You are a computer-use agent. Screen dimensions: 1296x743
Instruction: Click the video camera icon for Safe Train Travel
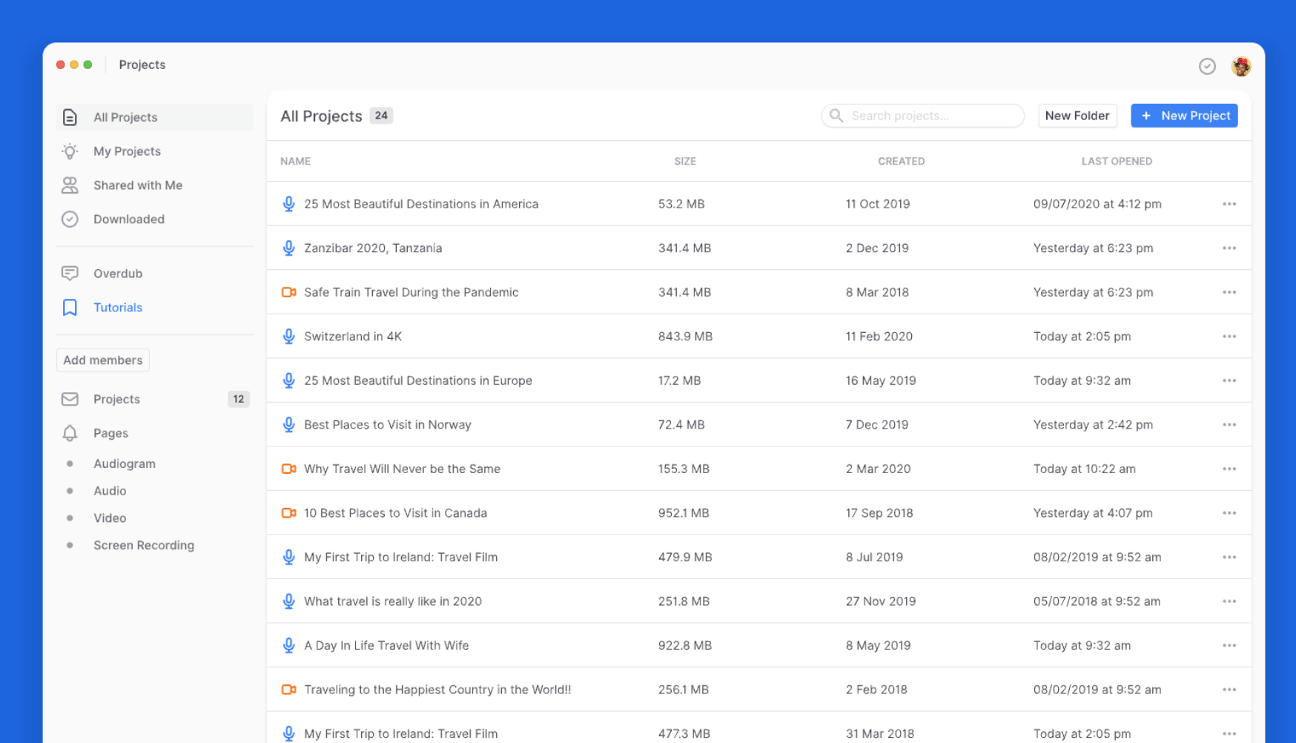(x=288, y=292)
